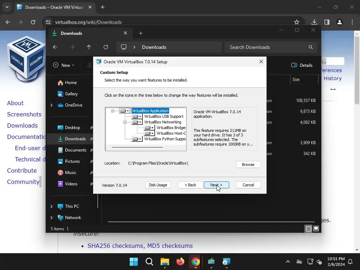
Task: Toggle the Explorer Details pane
Action: [302, 65]
